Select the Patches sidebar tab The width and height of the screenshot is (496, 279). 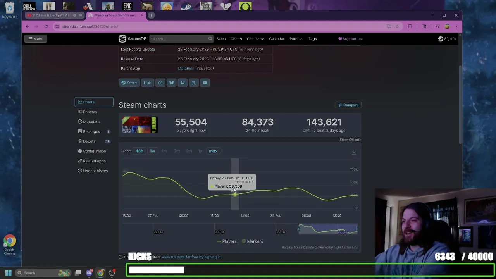click(x=94, y=112)
